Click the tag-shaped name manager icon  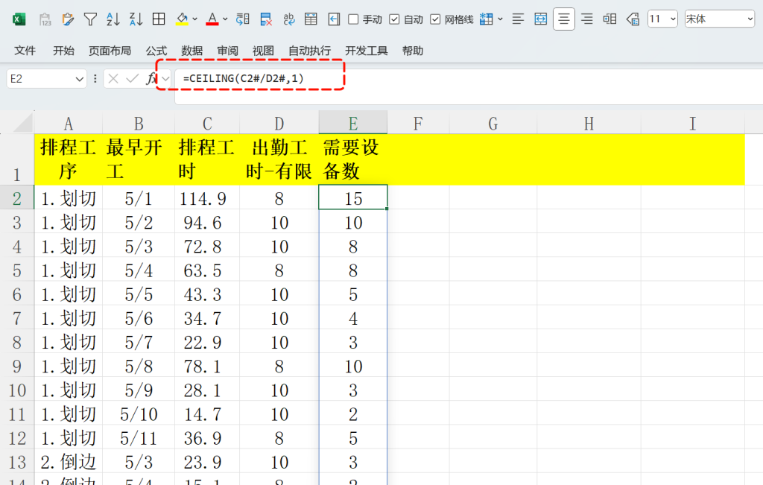pos(633,19)
